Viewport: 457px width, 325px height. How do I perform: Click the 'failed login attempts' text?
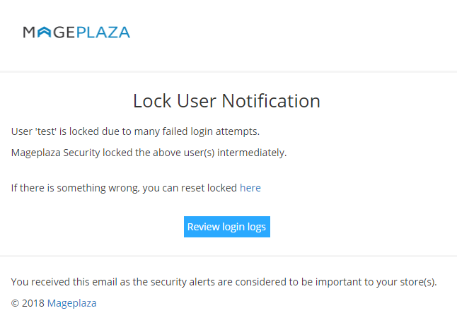pyautogui.click(x=214, y=131)
